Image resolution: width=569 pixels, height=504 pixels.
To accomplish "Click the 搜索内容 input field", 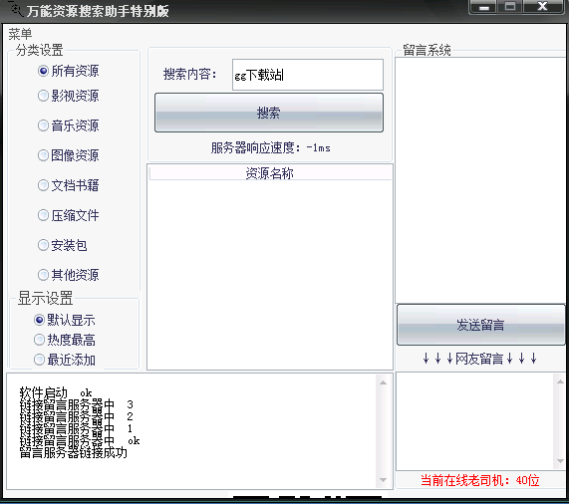I will tap(308, 75).
